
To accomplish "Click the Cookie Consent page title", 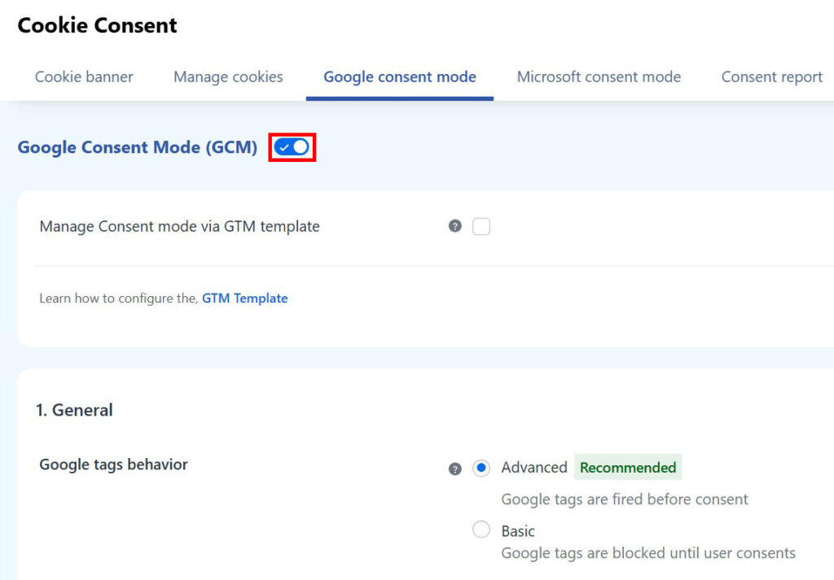I will [x=96, y=25].
